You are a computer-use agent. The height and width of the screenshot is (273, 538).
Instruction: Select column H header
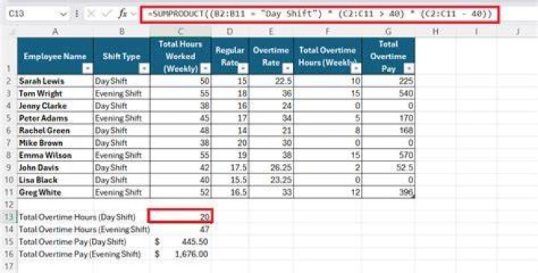tap(436, 31)
